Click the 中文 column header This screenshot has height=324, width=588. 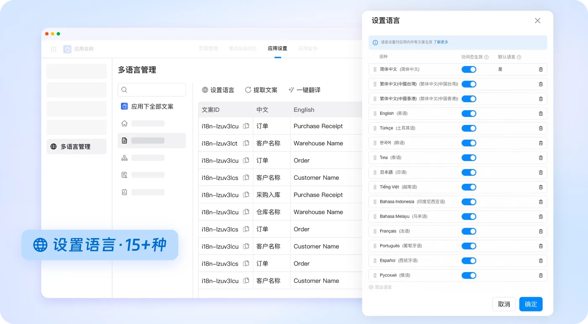point(262,110)
